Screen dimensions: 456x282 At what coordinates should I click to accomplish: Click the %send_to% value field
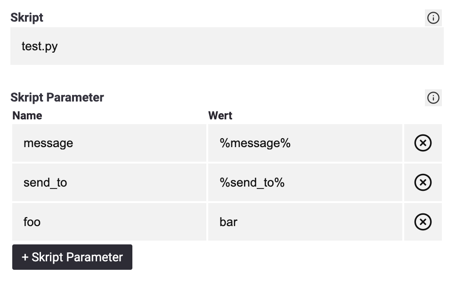pyautogui.click(x=305, y=182)
